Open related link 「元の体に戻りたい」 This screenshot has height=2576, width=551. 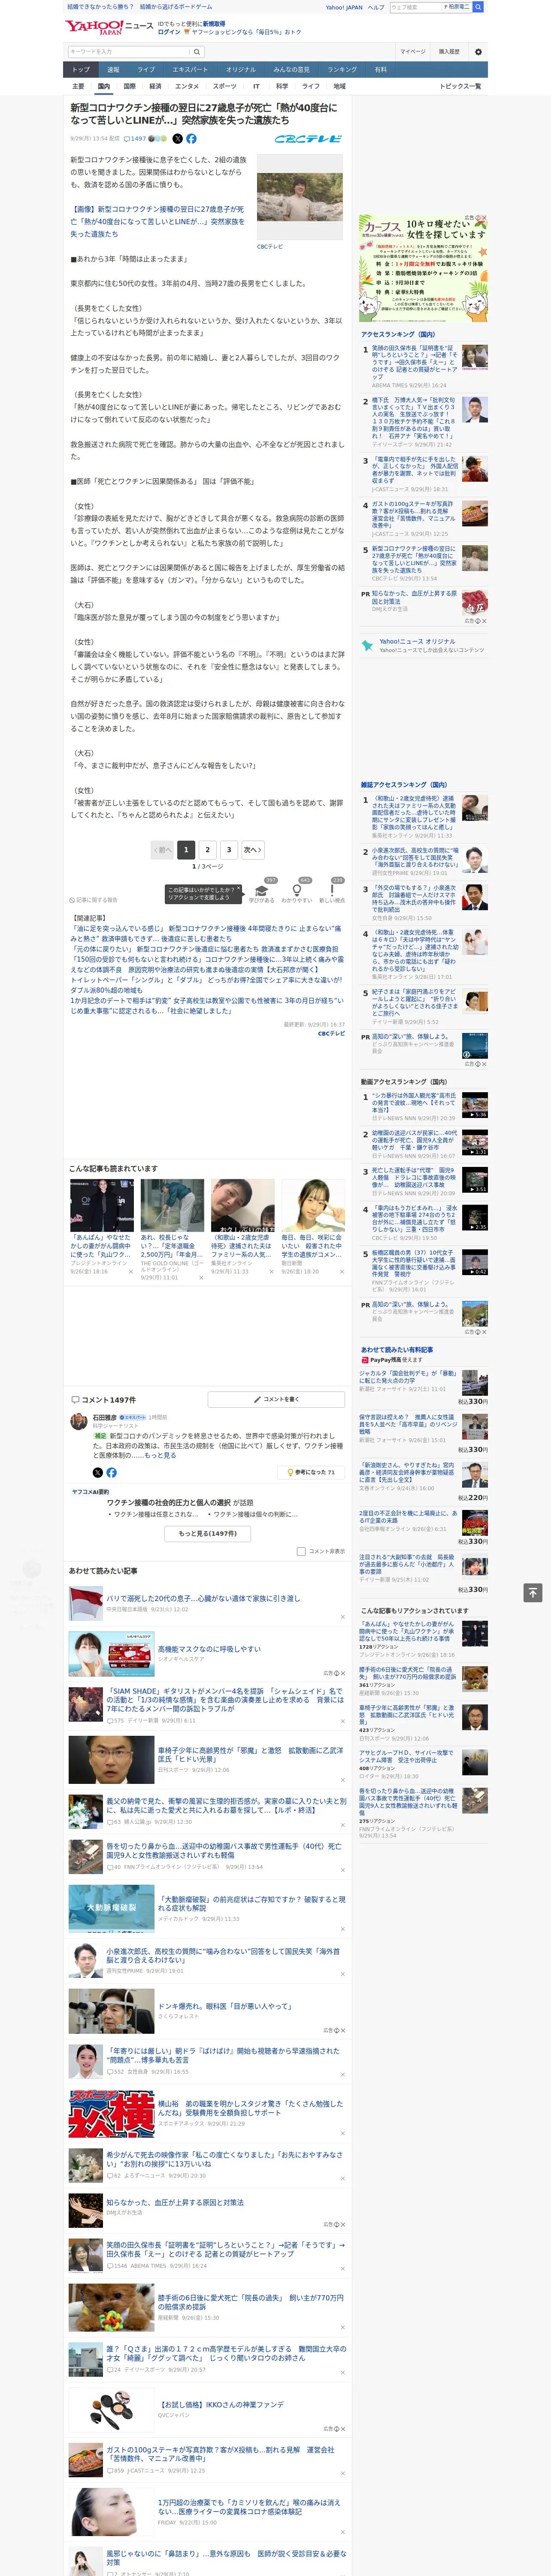click(205, 948)
